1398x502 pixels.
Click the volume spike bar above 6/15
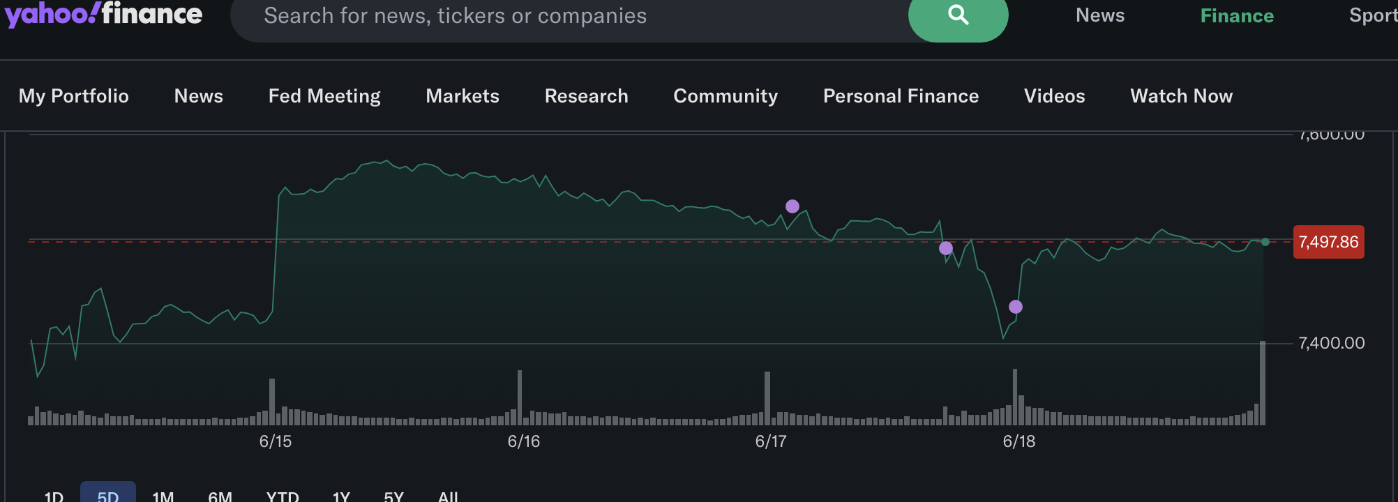tap(272, 402)
